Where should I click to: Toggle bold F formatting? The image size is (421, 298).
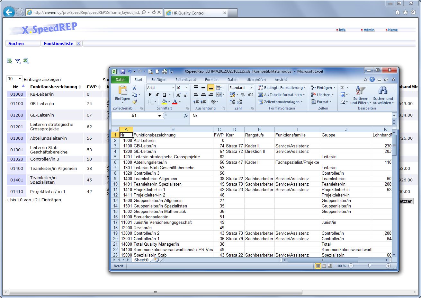click(x=150, y=95)
